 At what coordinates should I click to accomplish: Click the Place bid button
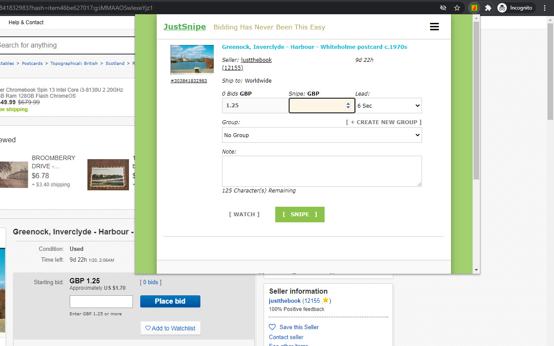coord(170,301)
